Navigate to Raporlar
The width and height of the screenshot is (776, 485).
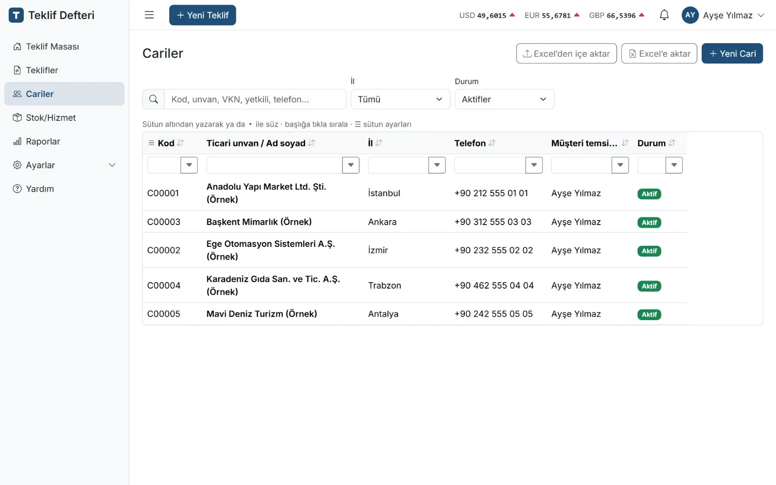pos(65,142)
